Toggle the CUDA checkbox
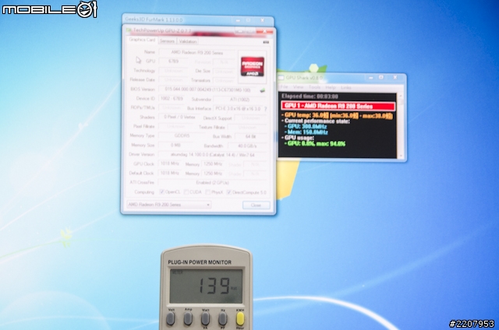499x330 pixels. (186, 192)
